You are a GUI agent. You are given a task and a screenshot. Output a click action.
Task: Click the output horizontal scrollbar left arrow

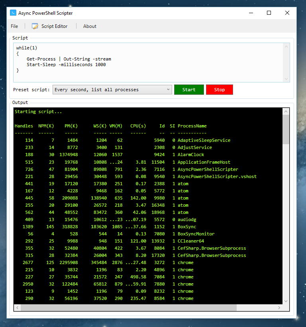[17, 307]
